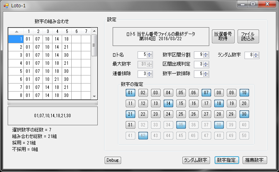Toggle number 07 selection
Screen dimensions: 279x172
206,93
